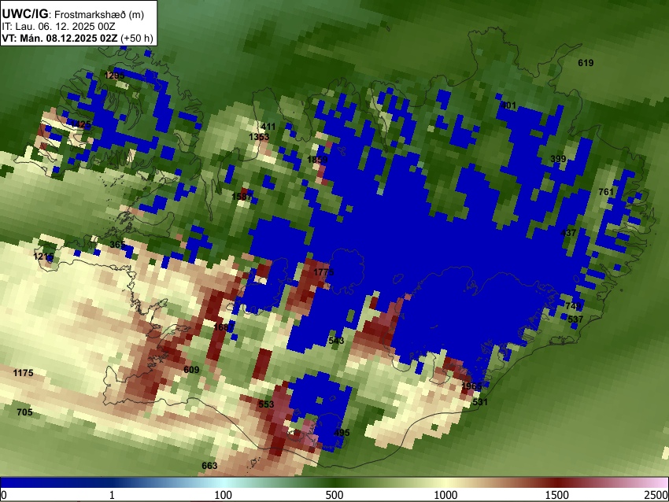
Task: Click the 663 value label on map
Action: [209, 465]
